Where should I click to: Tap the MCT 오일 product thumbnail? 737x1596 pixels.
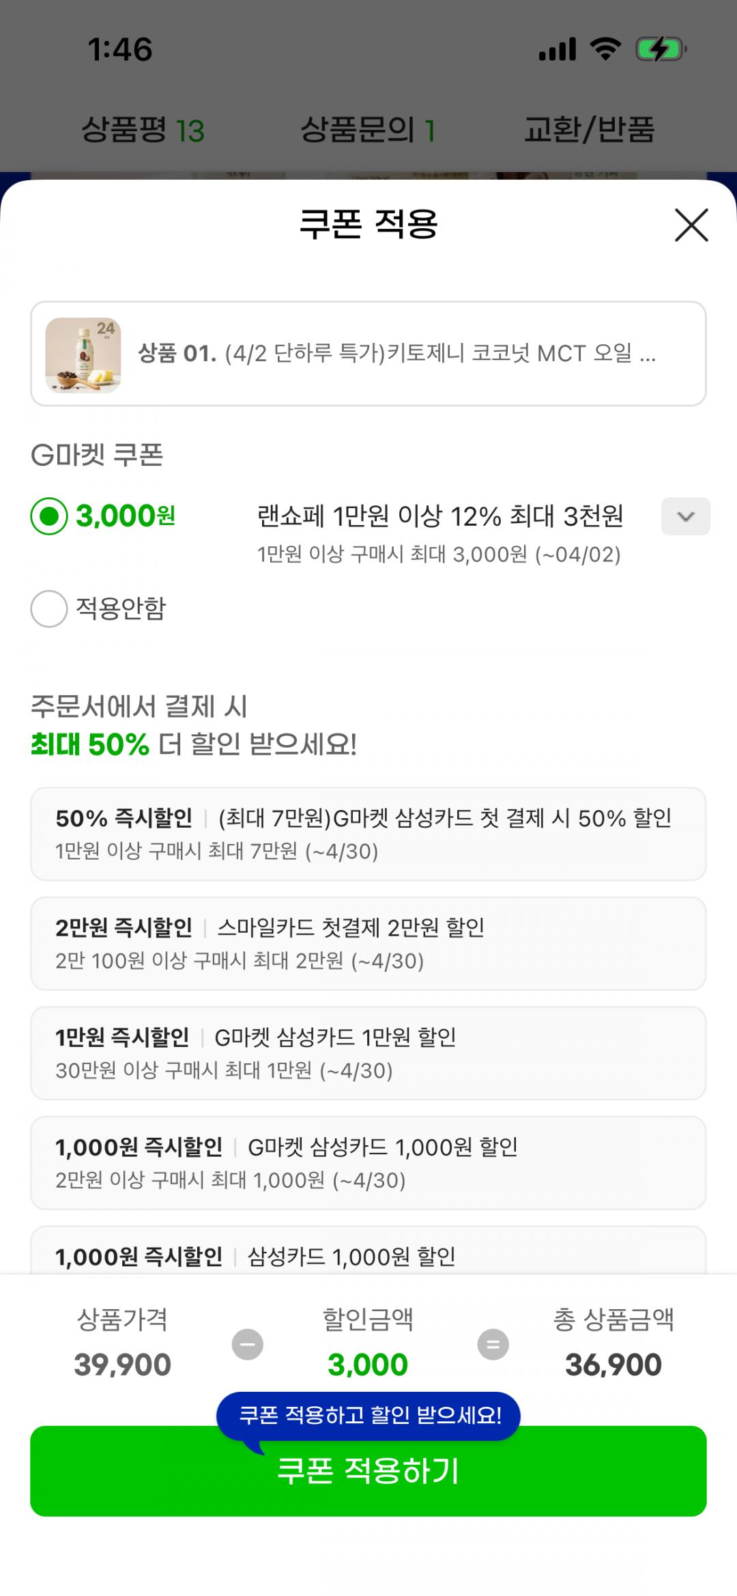click(x=83, y=355)
